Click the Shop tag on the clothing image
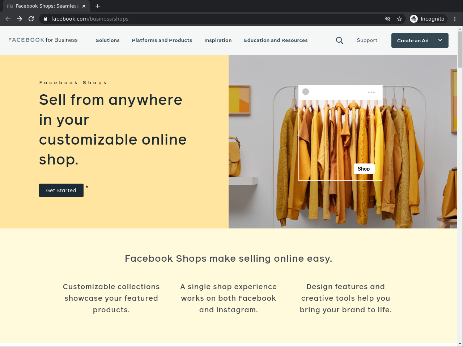463x347 pixels. pos(364,169)
